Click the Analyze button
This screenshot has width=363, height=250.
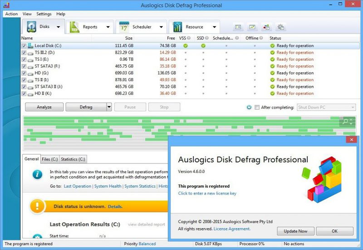[44, 107]
